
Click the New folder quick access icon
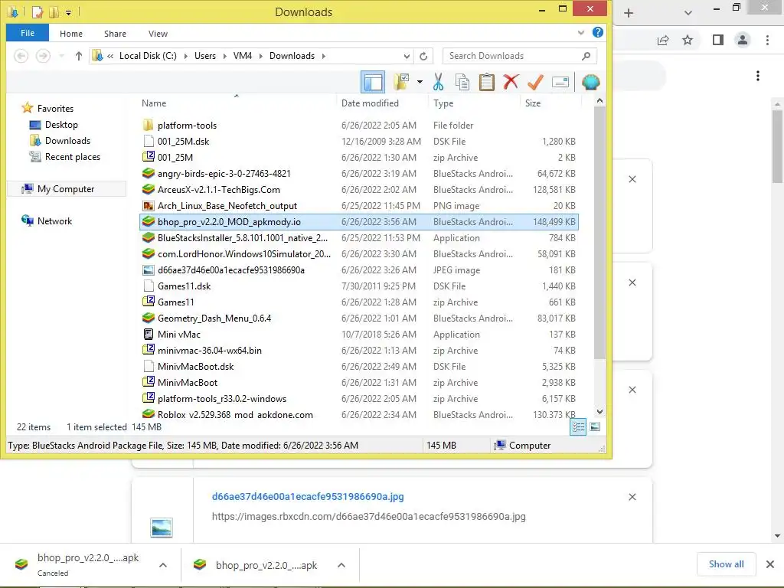coord(54,11)
